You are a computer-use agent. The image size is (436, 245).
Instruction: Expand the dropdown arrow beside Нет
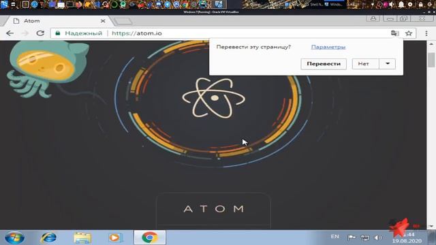click(x=388, y=64)
